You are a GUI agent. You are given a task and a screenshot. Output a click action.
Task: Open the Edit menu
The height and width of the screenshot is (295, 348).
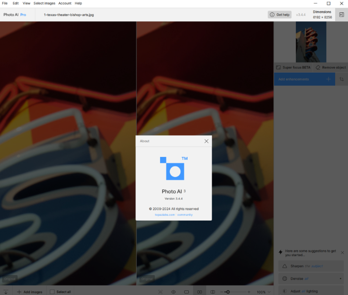16,3
